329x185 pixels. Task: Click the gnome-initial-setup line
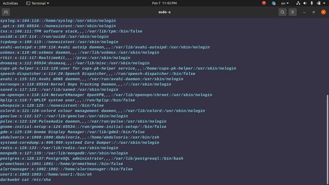coord(83,127)
